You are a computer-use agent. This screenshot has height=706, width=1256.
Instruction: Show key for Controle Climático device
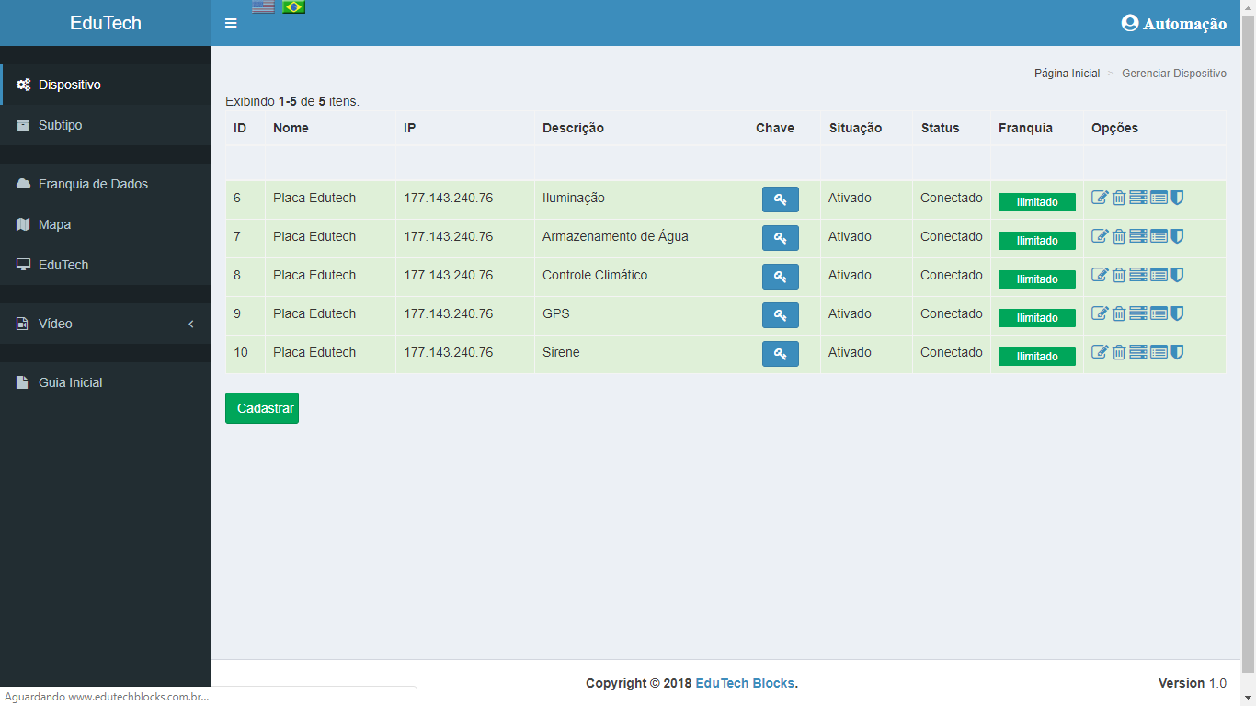pyautogui.click(x=781, y=277)
